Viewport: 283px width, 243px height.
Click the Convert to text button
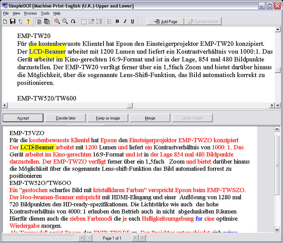pos(203,21)
